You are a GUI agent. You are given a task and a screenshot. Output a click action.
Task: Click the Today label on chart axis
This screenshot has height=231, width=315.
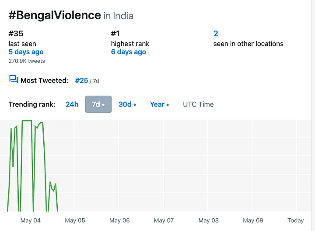(295, 221)
